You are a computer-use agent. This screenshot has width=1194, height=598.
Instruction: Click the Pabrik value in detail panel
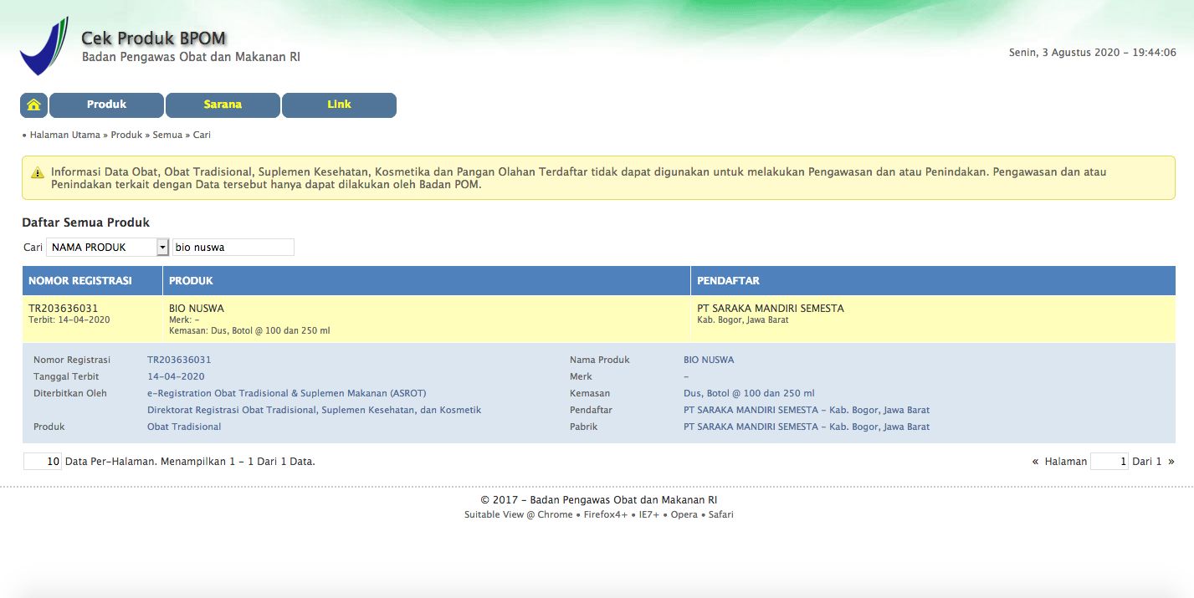(807, 427)
